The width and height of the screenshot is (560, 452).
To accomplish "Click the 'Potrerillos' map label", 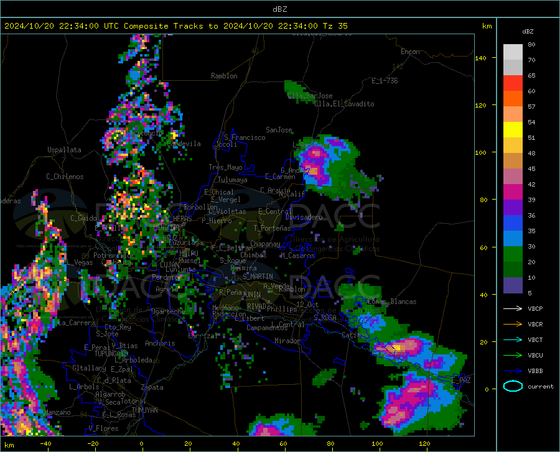I will [x=114, y=256].
